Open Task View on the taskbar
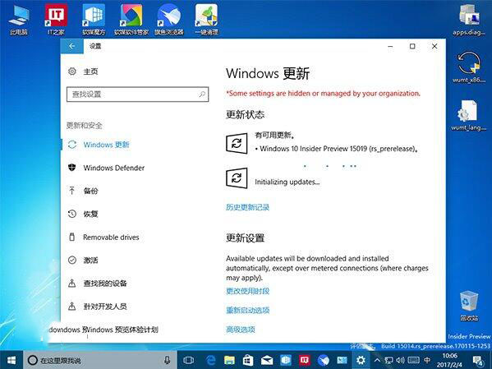The width and height of the screenshot is (492, 369). point(188,360)
